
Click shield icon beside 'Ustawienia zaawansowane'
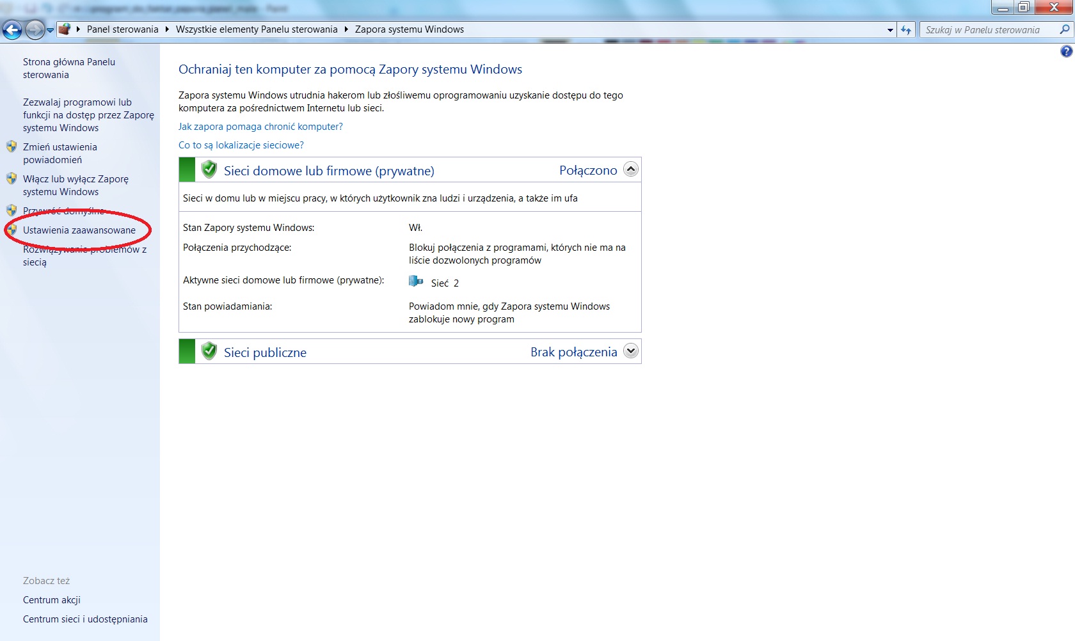coord(12,230)
